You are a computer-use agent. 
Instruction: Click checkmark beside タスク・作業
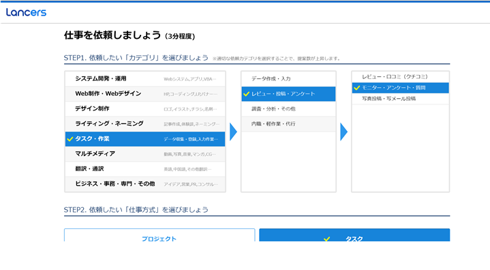[70, 139]
